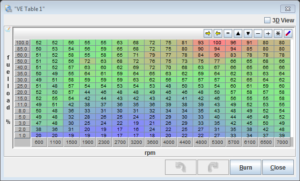
Task: Enable the 3D View checkbox
Action: pos(267,20)
